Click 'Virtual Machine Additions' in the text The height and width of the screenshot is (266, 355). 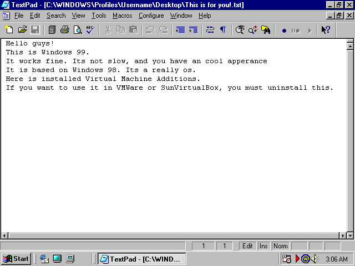141,79
